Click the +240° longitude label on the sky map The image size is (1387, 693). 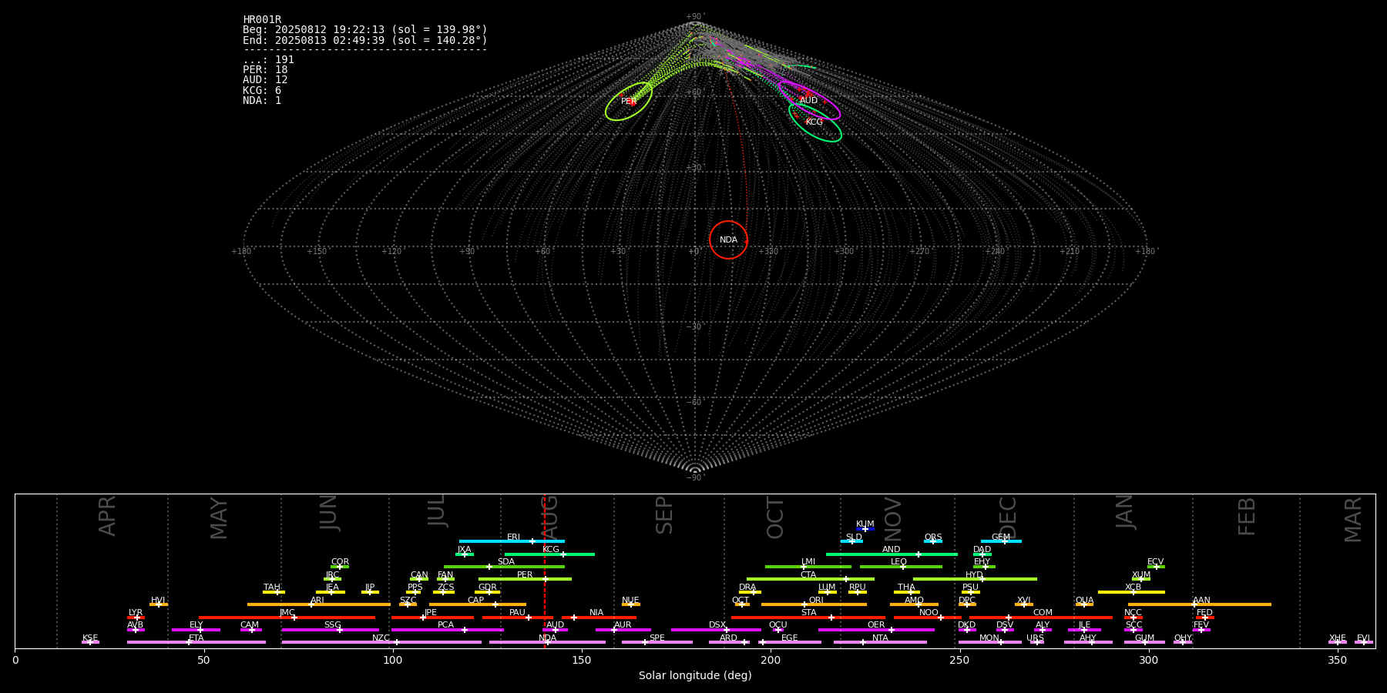coord(995,252)
